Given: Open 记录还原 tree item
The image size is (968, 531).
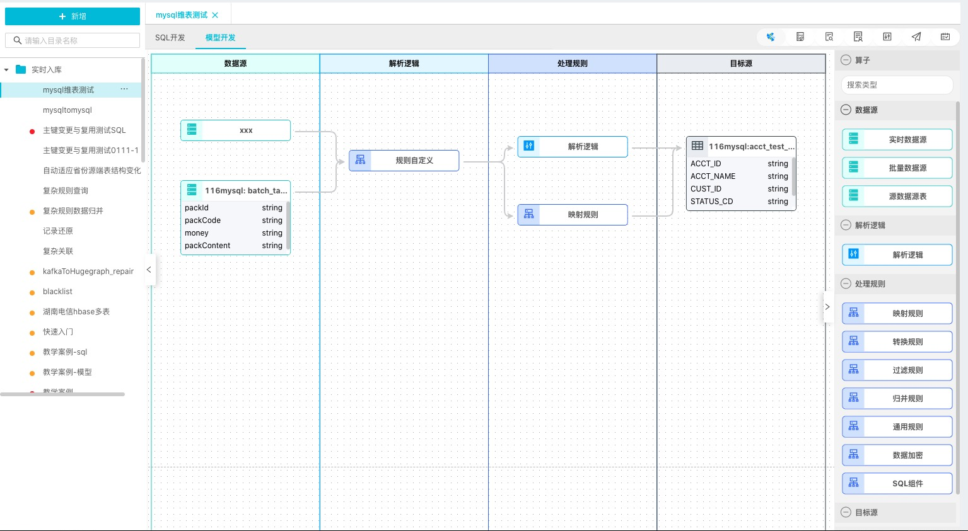Looking at the screenshot, I should [x=58, y=231].
